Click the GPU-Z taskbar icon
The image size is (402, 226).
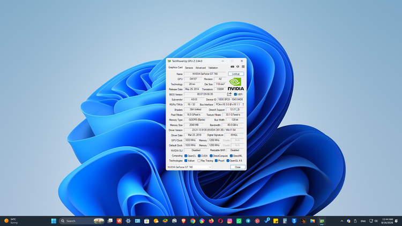(322, 221)
